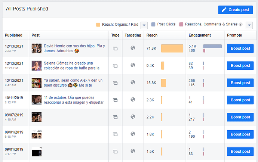Click the David Henrie post thumbnail

coord(37,49)
